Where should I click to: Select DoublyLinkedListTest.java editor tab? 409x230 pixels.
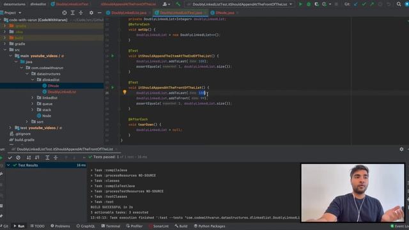(x=180, y=13)
